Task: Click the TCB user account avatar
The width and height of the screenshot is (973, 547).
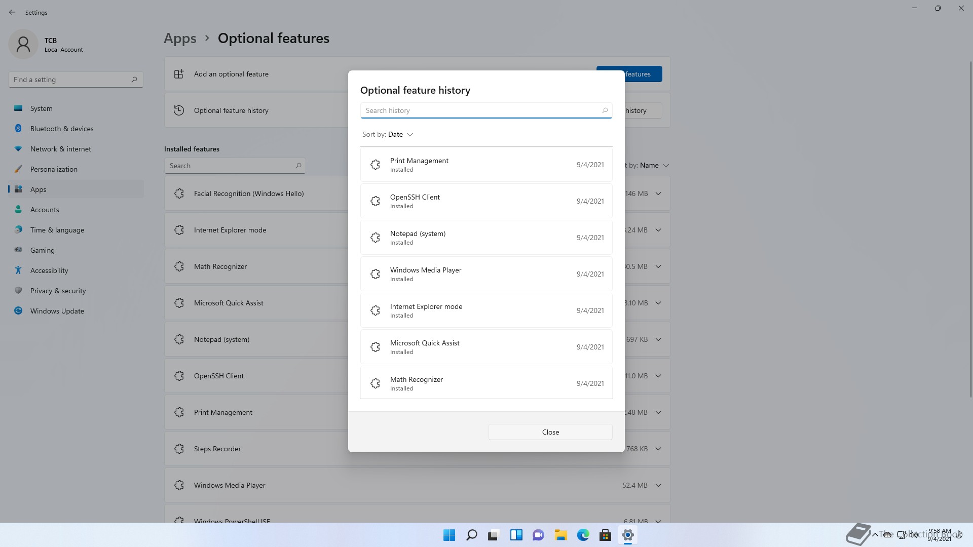Action: point(23,44)
